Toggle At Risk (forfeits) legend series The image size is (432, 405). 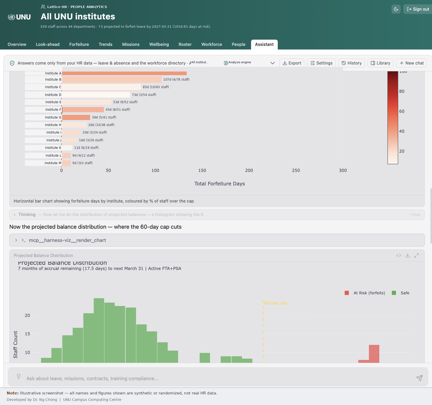[x=364, y=293]
